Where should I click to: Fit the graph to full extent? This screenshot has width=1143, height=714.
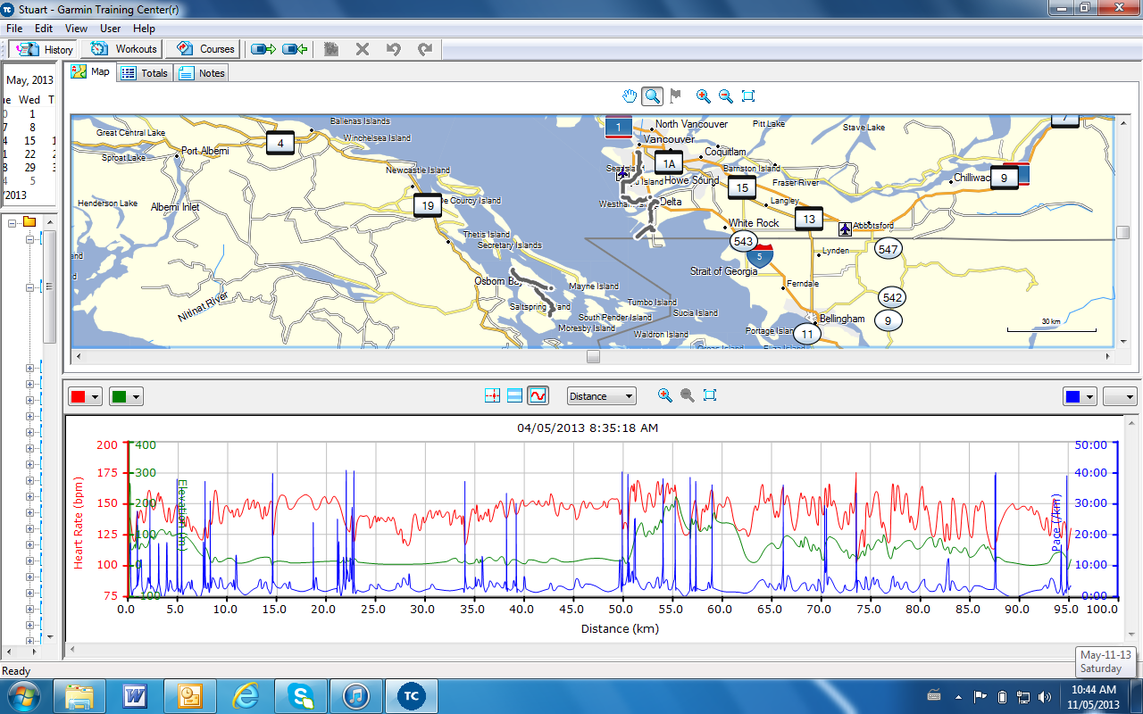pos(710,395)
